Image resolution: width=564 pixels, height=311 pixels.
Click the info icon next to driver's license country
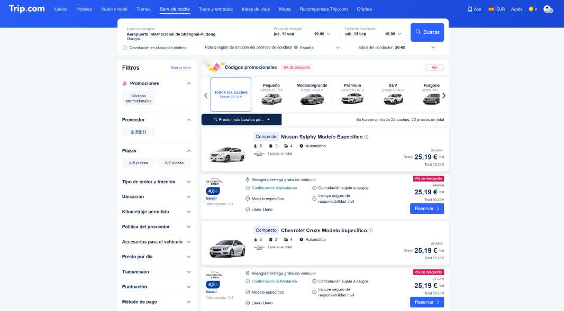[296, 48]
